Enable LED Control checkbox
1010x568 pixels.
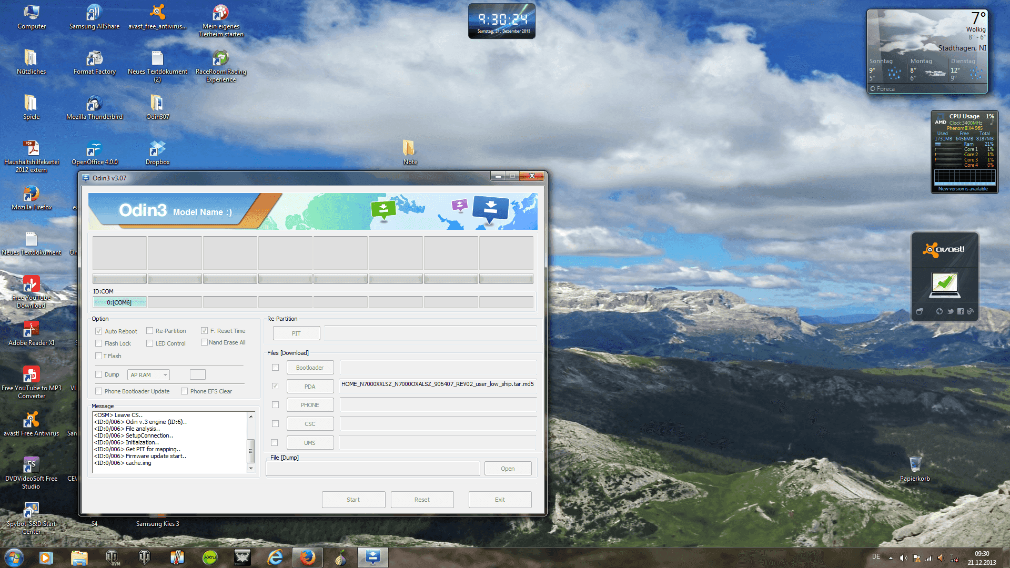coord(149,343)
